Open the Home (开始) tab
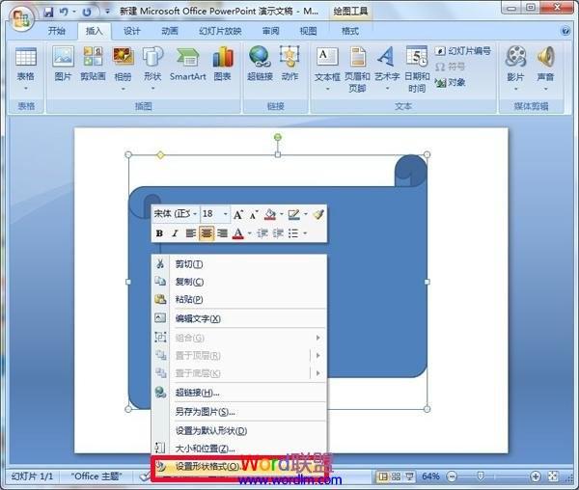Screen dimensions: 579x490 pyautogui.click(x=57, y=31)
